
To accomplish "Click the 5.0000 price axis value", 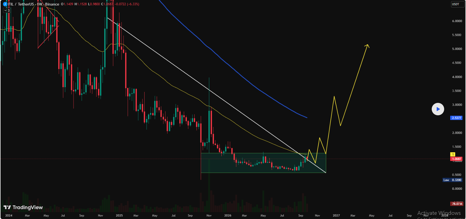I will click(x=457, y=49).
